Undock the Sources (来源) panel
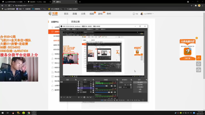The height and width of the screenshot is (115, 205). tap(93, 80)
